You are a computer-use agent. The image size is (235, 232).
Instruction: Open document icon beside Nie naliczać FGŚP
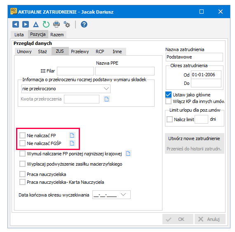pos(72,143)
